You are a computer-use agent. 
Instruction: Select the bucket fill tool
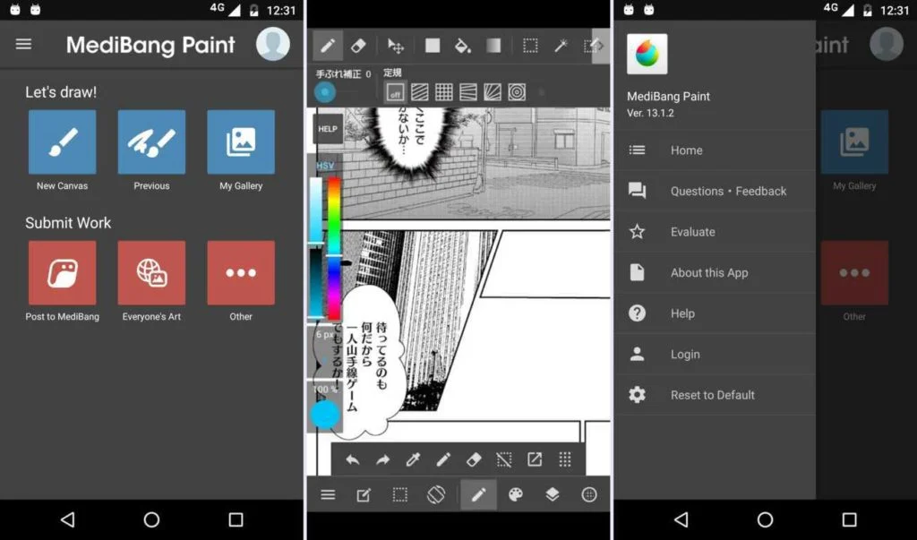[x=462, y=46]
